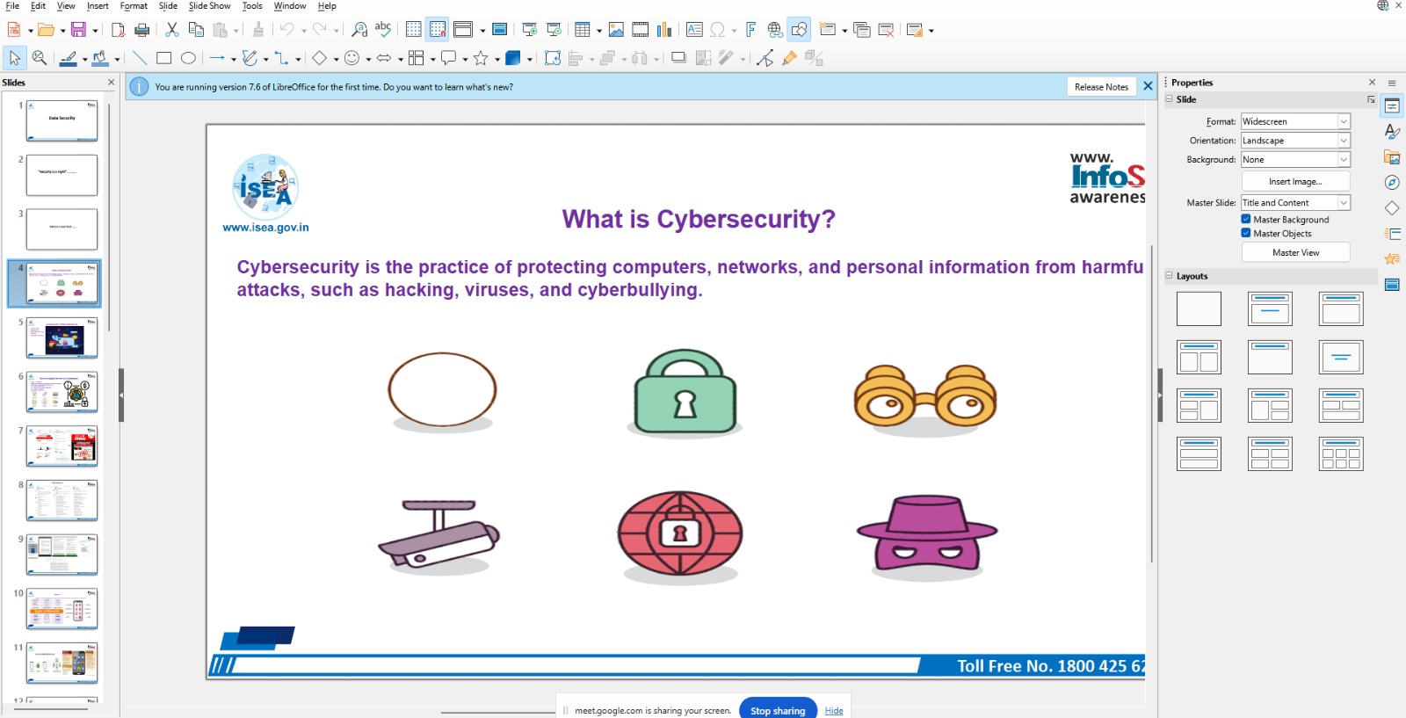Click the Stop sharing button
The image size is (1406, 718).
click(778, 710)
